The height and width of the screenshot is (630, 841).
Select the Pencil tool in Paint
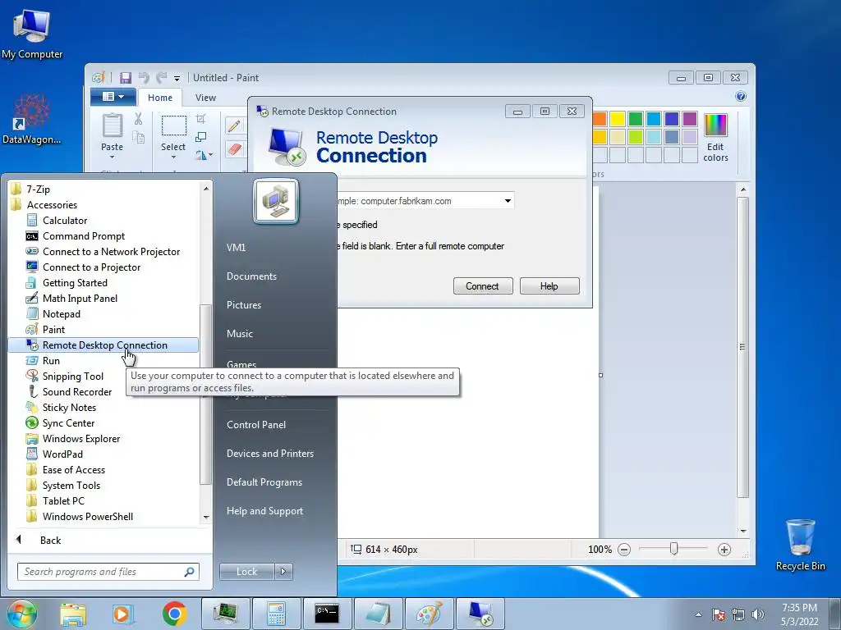pos(234,126)
